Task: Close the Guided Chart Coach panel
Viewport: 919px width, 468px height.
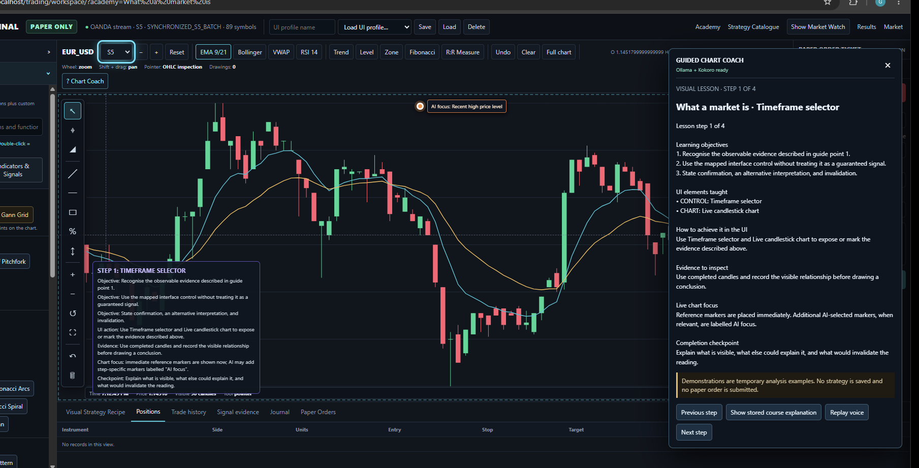Action: 888,65
